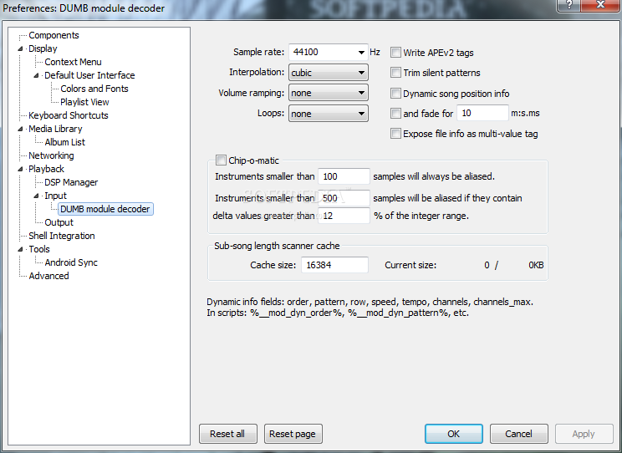Toggle Trim silent patterns checkbox
The image size is (622, 453).
(395, 72)
